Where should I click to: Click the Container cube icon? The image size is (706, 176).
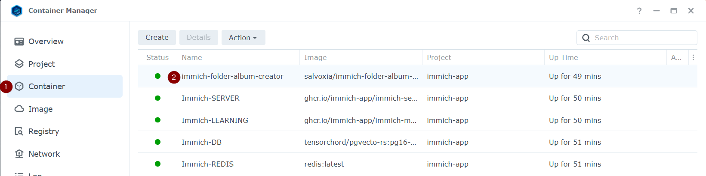click(x=19, y=86)
